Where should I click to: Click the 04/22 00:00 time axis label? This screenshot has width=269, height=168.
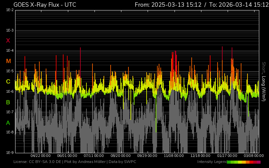click(x=40, y=156)
